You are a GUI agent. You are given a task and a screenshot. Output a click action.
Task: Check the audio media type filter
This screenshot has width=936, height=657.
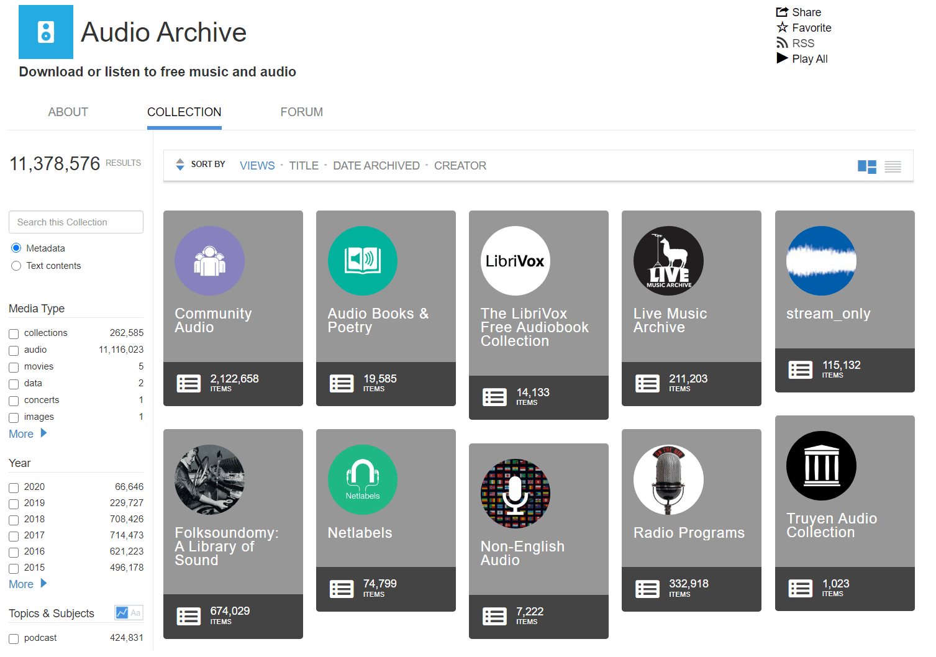[14, 350]
